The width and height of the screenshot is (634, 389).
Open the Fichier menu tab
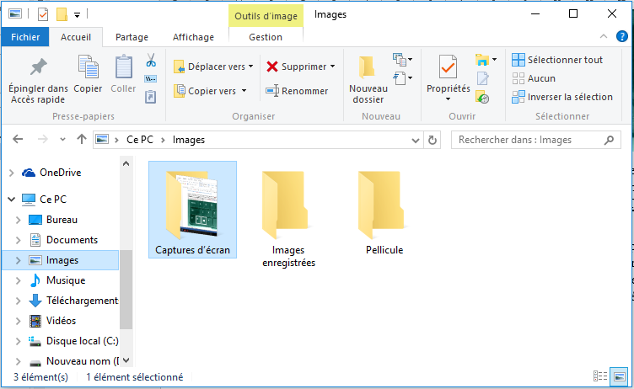25,37
